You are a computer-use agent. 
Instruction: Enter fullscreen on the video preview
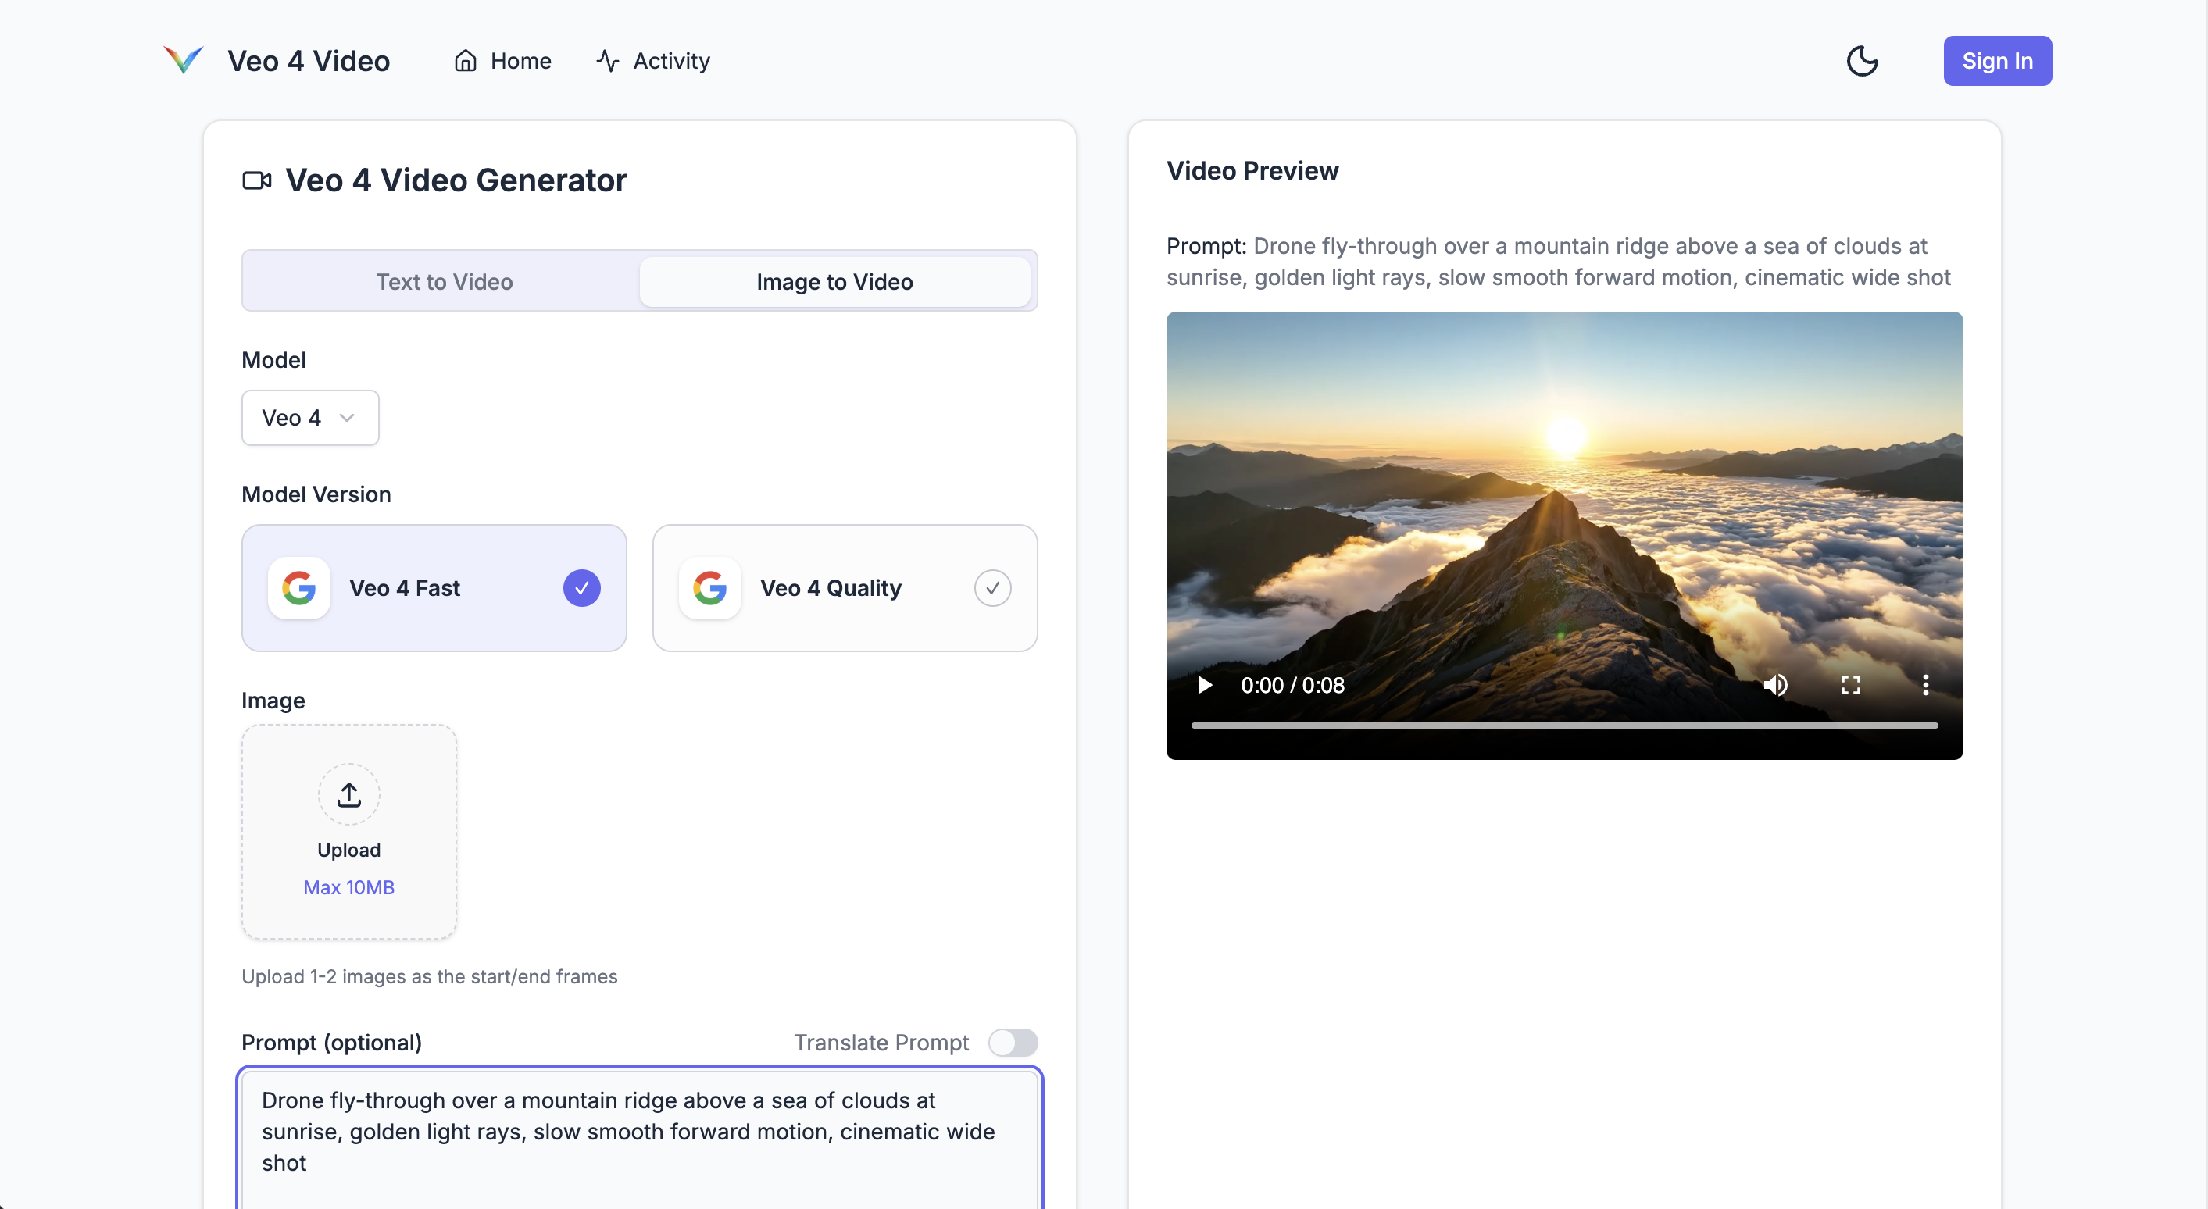pos(1851,685)
